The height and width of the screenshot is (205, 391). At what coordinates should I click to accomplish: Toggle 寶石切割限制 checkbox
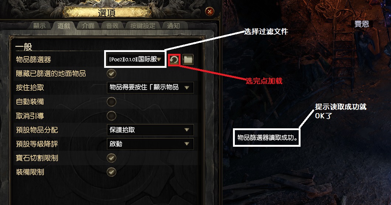coord(112,158)
